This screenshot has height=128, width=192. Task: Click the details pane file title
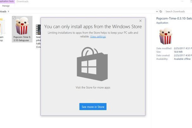point(174,18)
